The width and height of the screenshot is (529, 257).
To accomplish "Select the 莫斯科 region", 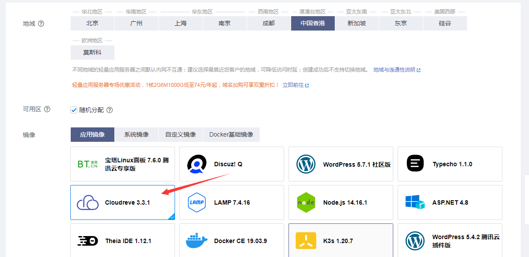I will 93,52.
